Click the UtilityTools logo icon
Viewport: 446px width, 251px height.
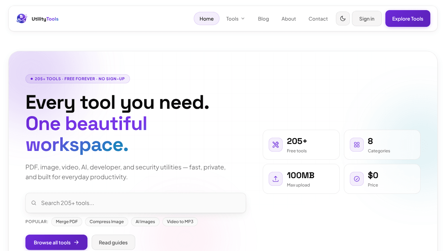point(22,18)
